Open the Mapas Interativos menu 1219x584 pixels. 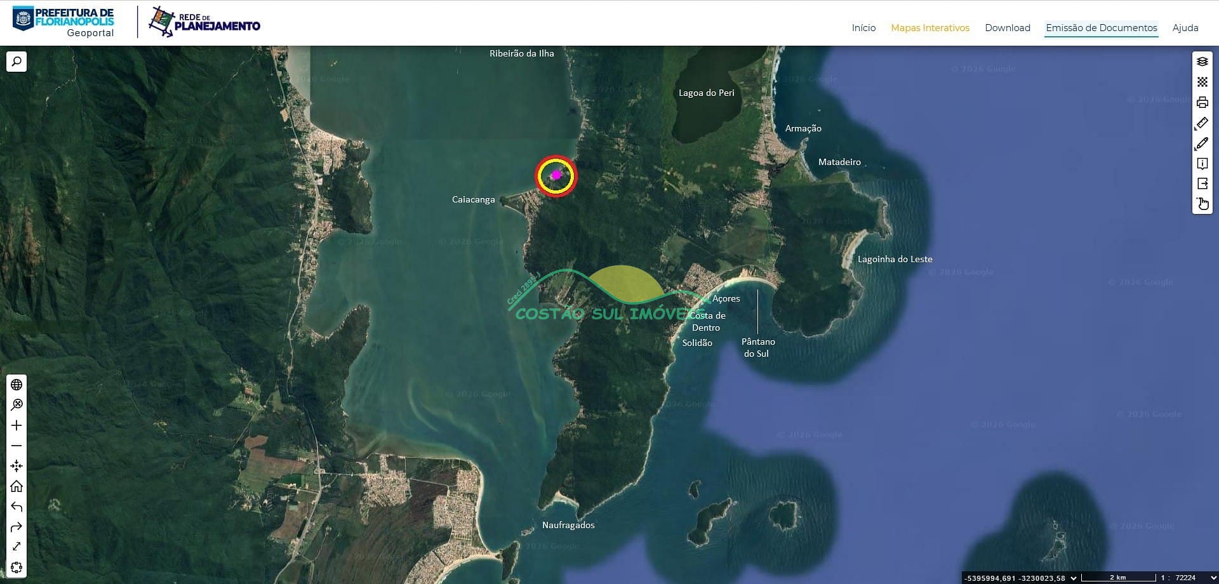coord(929,28)
